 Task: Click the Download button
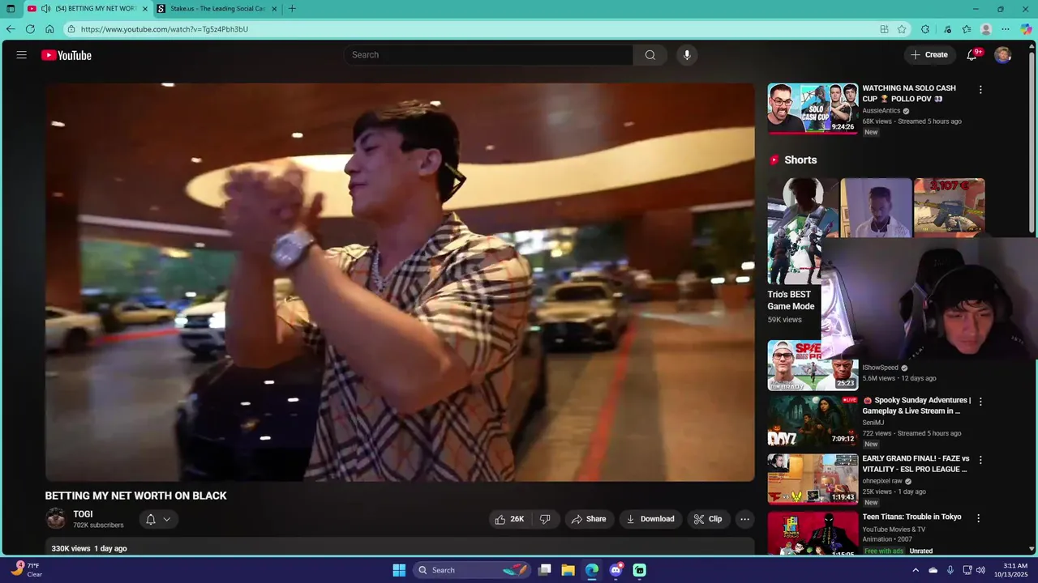[650, 519]
